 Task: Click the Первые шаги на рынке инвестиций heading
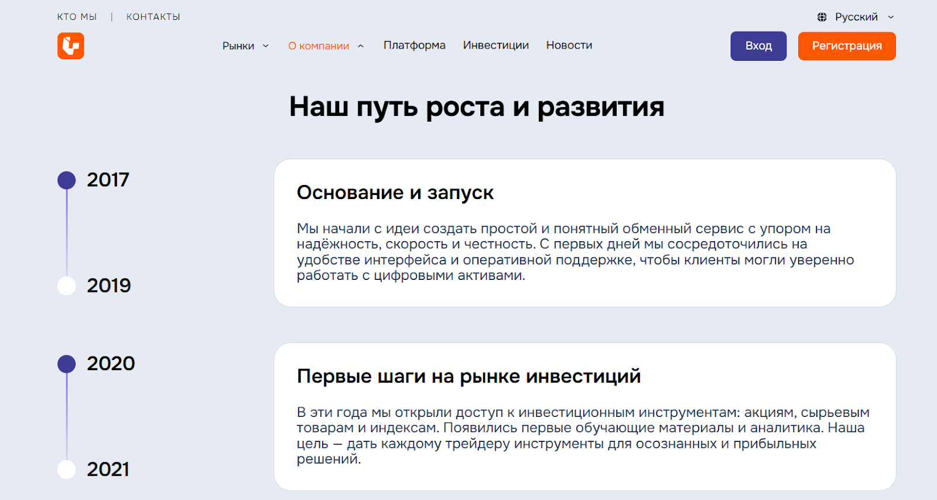coord(468,376)
